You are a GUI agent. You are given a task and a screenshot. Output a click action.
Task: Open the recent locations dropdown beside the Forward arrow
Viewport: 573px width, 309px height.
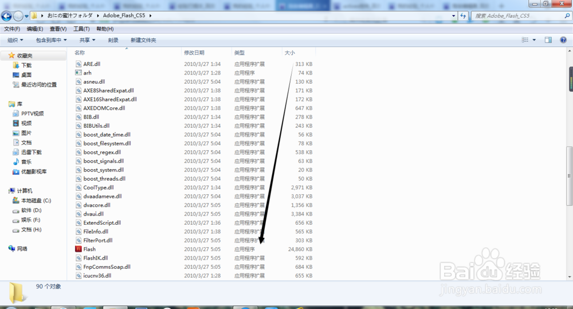[x=26, y=16]
